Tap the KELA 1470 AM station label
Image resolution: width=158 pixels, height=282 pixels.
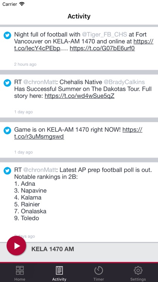[x=53, y=249]
